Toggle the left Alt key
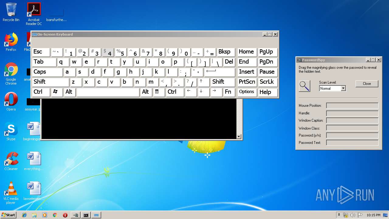This screenshot has width=389, height=219. point(70,92)
